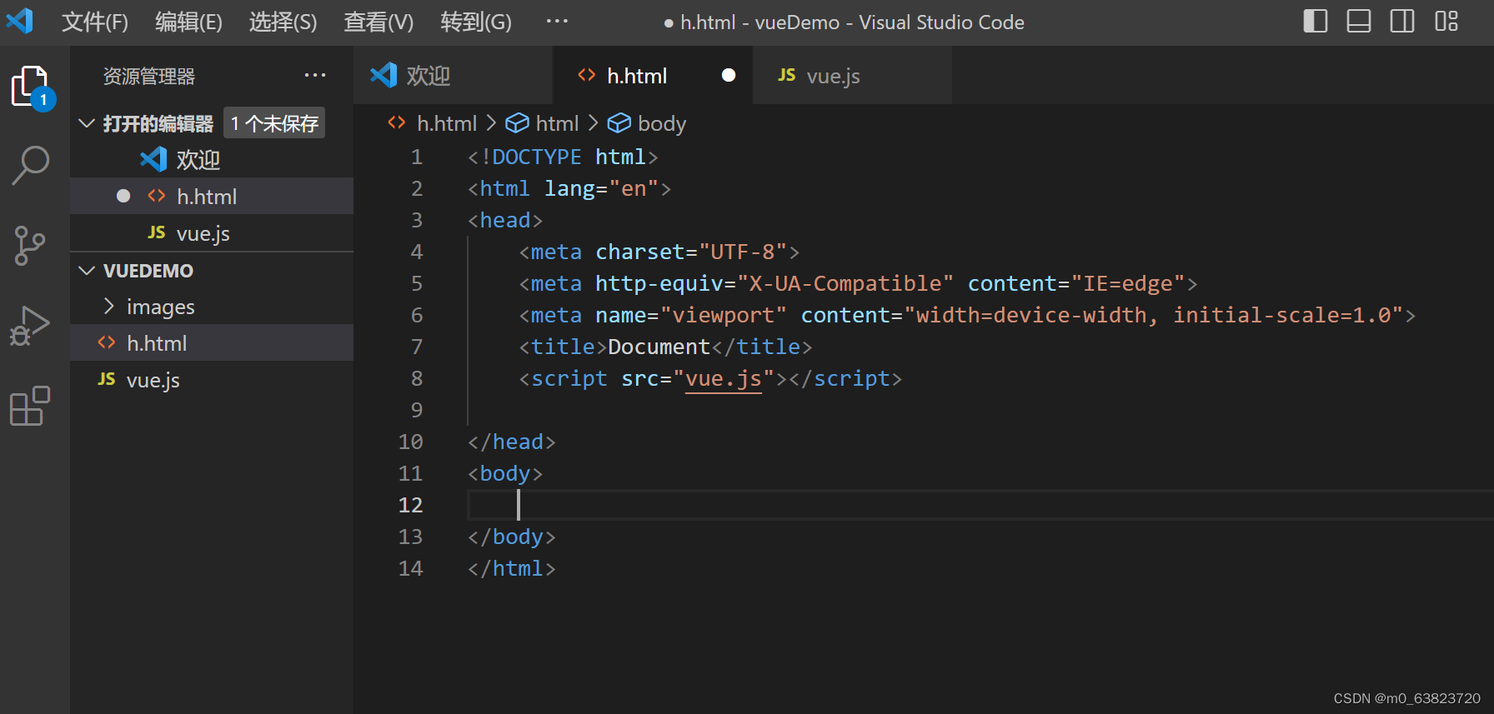Click line number 8 in gutter
The width and height of the screenshot is (1494, 714).
pyautogui.click(x=417, y=378)
